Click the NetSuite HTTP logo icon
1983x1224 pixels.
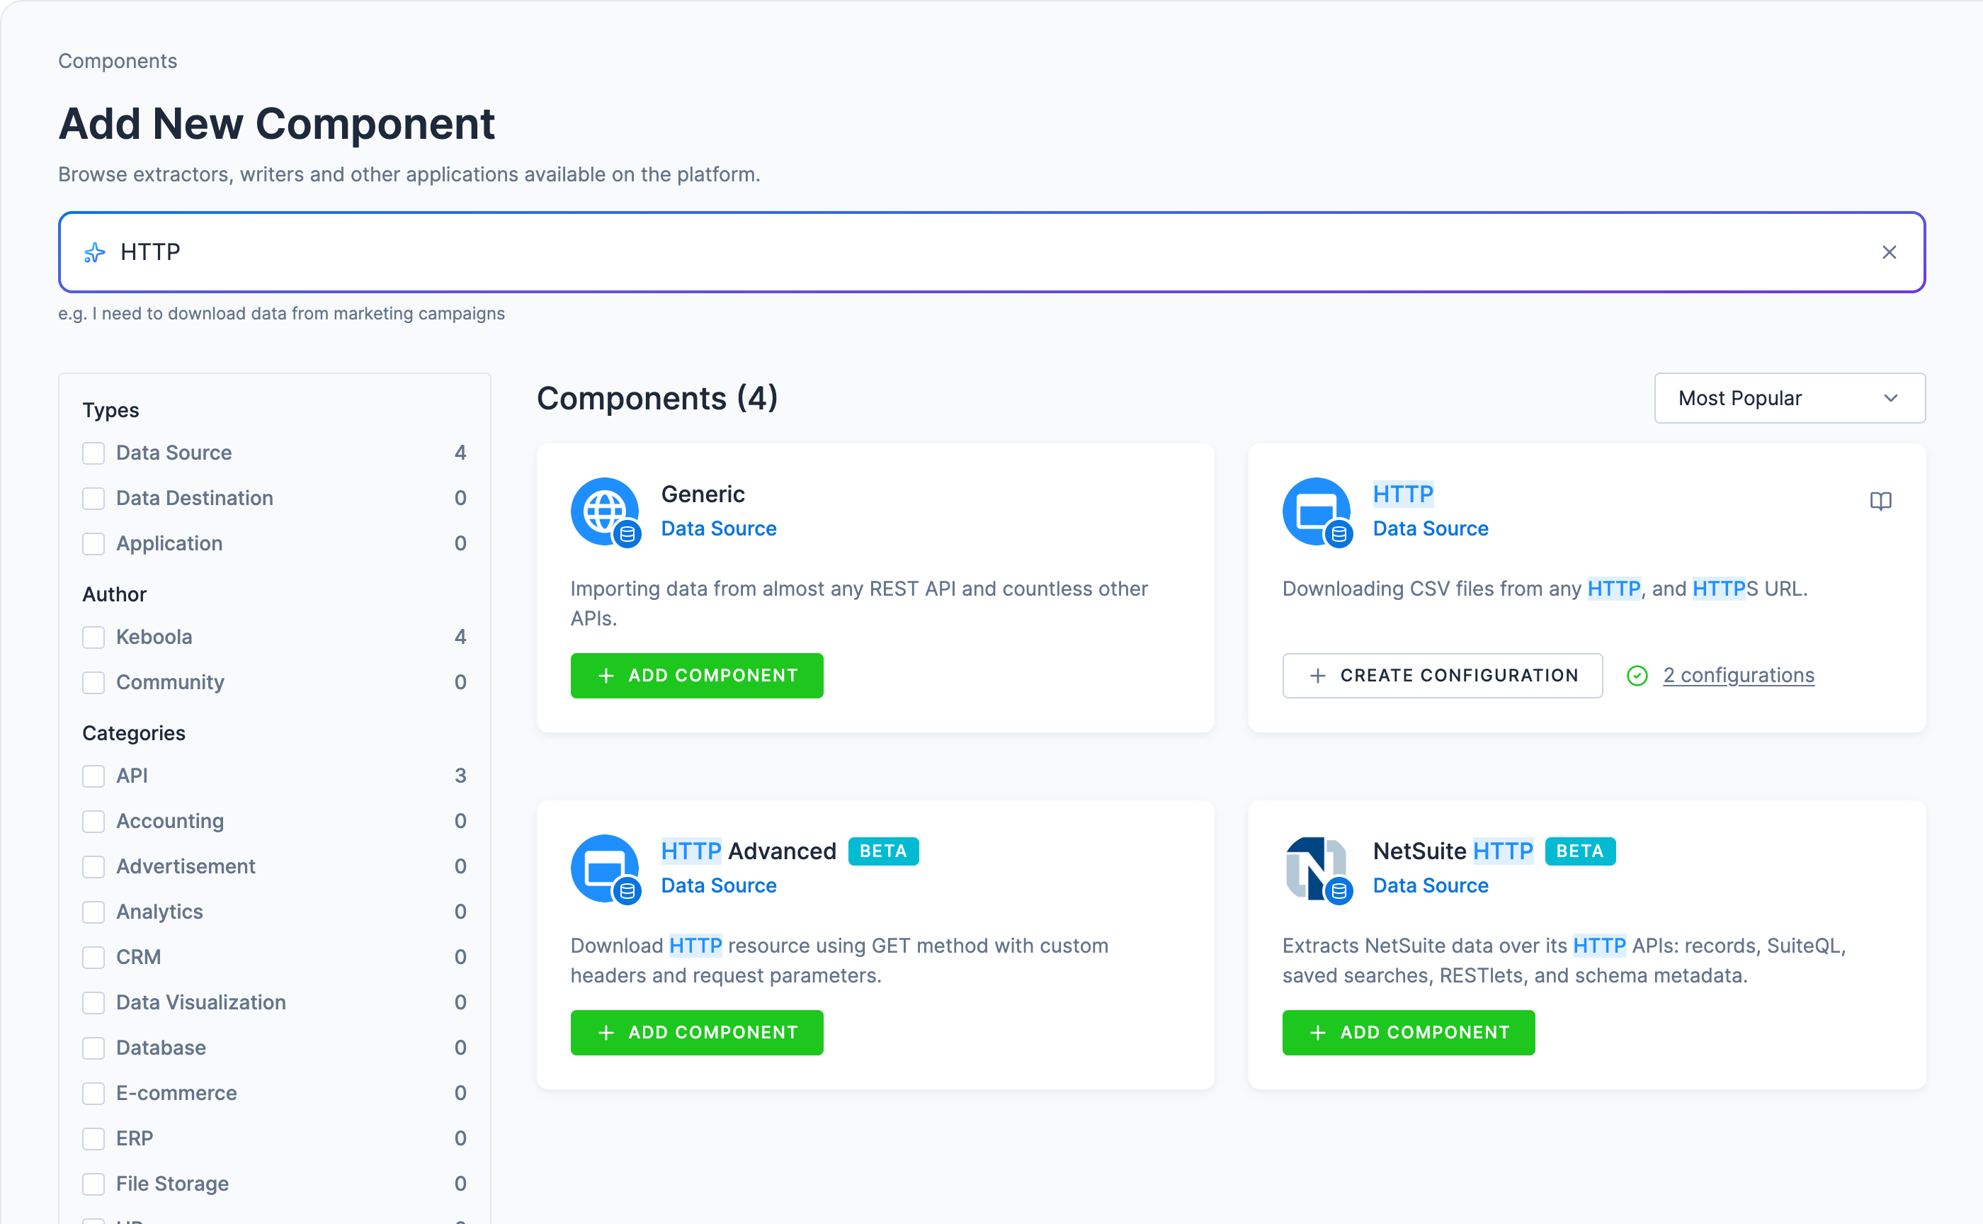(1317, 868)
